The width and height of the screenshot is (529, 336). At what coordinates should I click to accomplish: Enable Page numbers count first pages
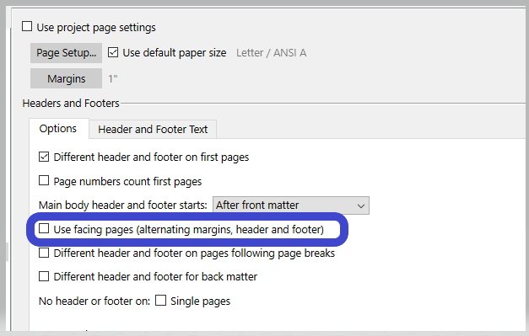point(44,181)
